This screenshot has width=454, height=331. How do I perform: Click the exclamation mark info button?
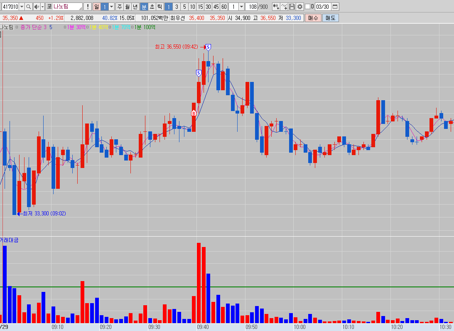click(87, 7)
